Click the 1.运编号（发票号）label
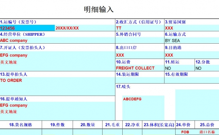This screenshot has height=135, width=219. coord(18,22)
